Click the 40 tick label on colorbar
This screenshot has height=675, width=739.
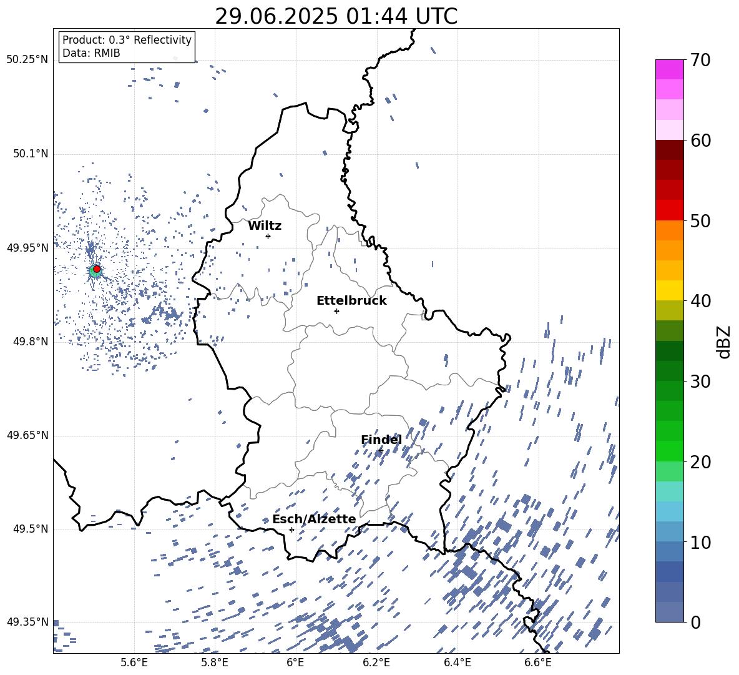coord(700,301)
